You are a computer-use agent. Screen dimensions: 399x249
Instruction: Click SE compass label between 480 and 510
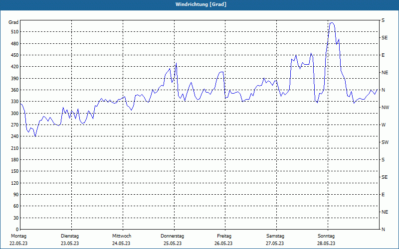385,38
